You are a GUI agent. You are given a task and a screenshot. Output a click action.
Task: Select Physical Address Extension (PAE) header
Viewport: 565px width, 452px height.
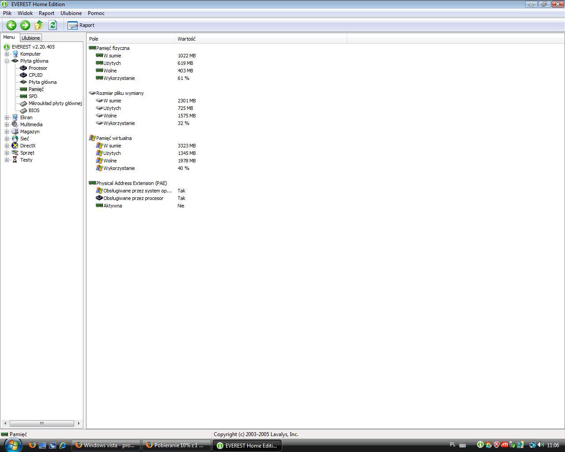tap(132, 183)
